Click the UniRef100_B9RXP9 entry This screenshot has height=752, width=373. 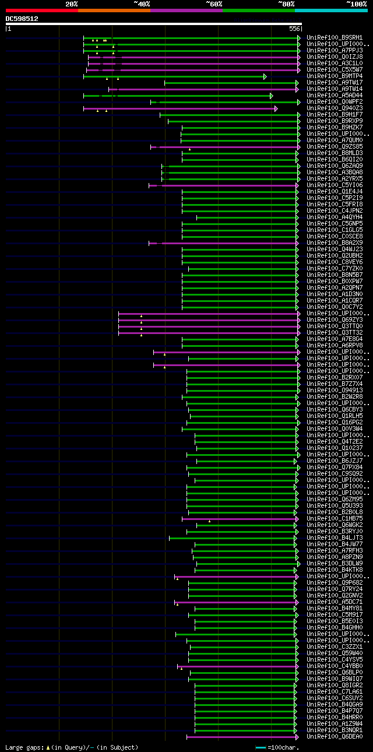pos(335,121)
